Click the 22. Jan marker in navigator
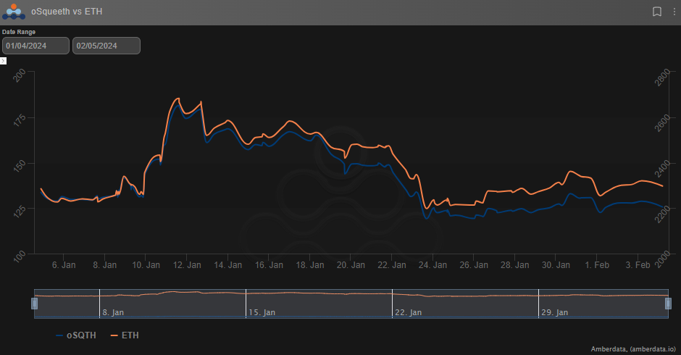Screen dimensions: 681x355 [409, 312]
